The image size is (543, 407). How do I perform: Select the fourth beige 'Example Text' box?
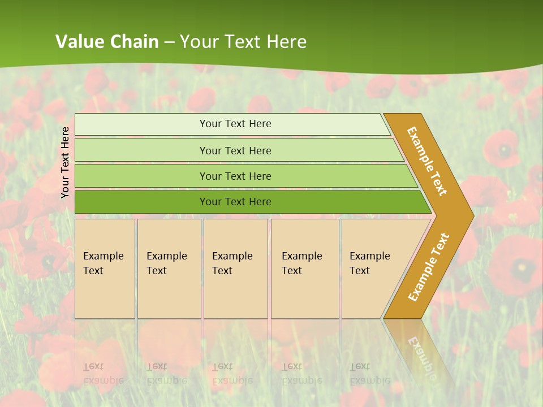[x=304, y=269]
